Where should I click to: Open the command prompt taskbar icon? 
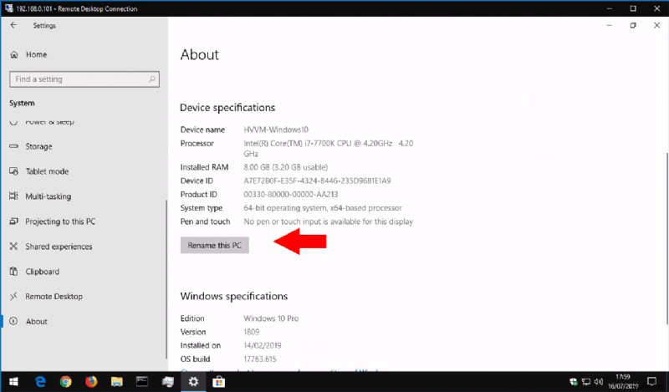142,382
